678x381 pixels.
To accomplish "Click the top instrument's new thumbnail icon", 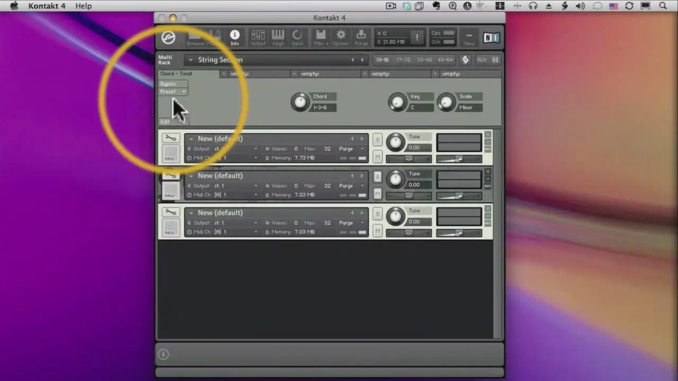I will click(170, 154).
